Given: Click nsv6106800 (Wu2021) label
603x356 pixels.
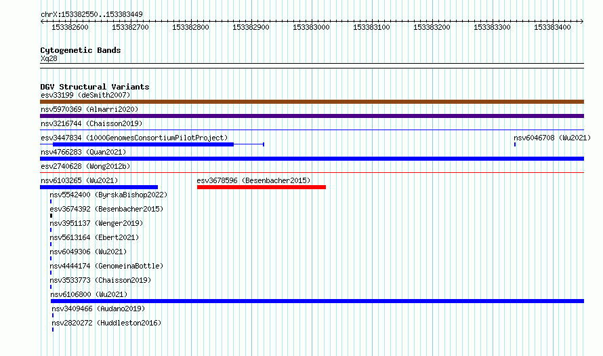Looking at the screenshot, I should tap(89, 294).
